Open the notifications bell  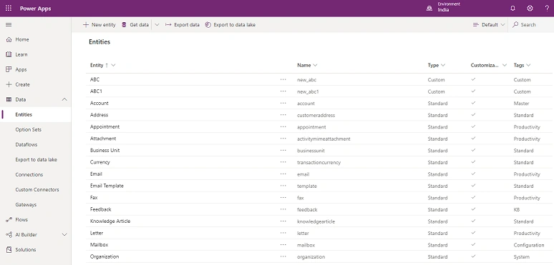(x=513, y=8)
